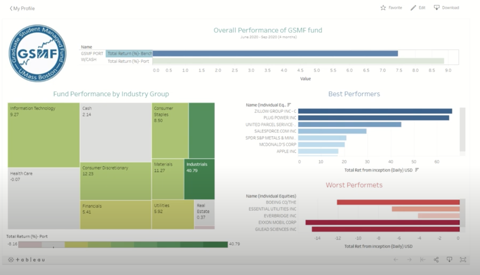Click the ZILLOW GROUP INC - C label
This screenshot has width=480, height=275.
(275, 111)
